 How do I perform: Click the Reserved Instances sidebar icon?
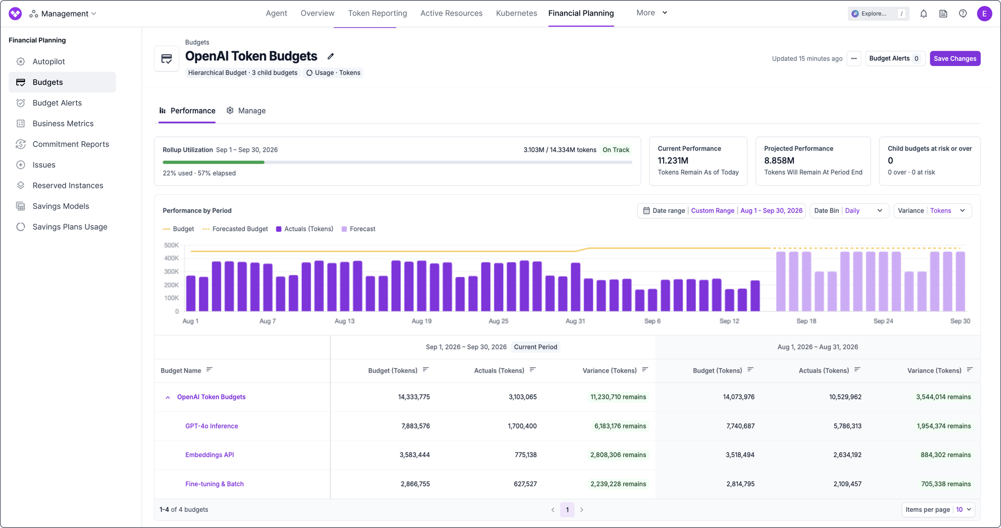(x=21, y=185)
